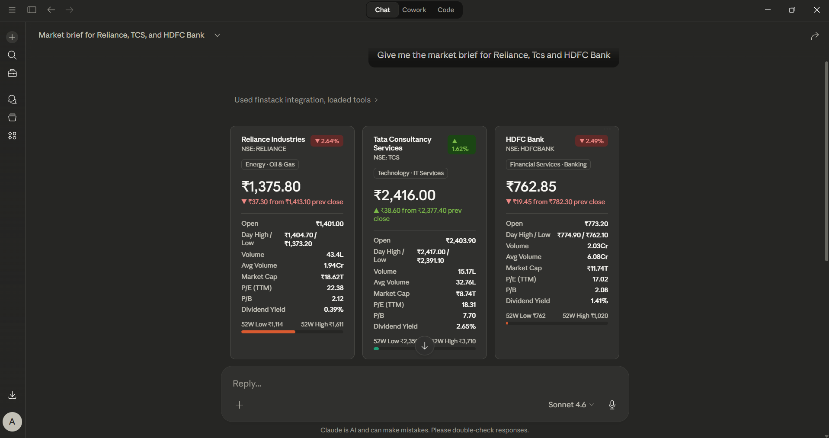Open conversation title dropdown chevron
Image resolution: width=829 pixels, height=438 pixels.
(x=217, y=35)
